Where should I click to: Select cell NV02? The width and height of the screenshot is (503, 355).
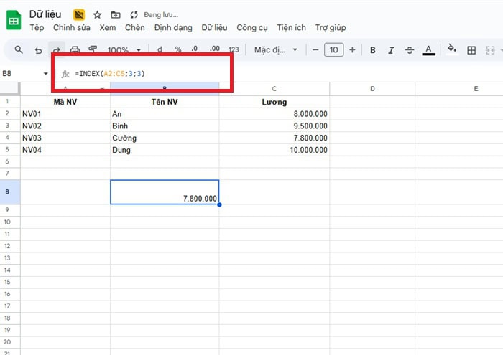65,126
